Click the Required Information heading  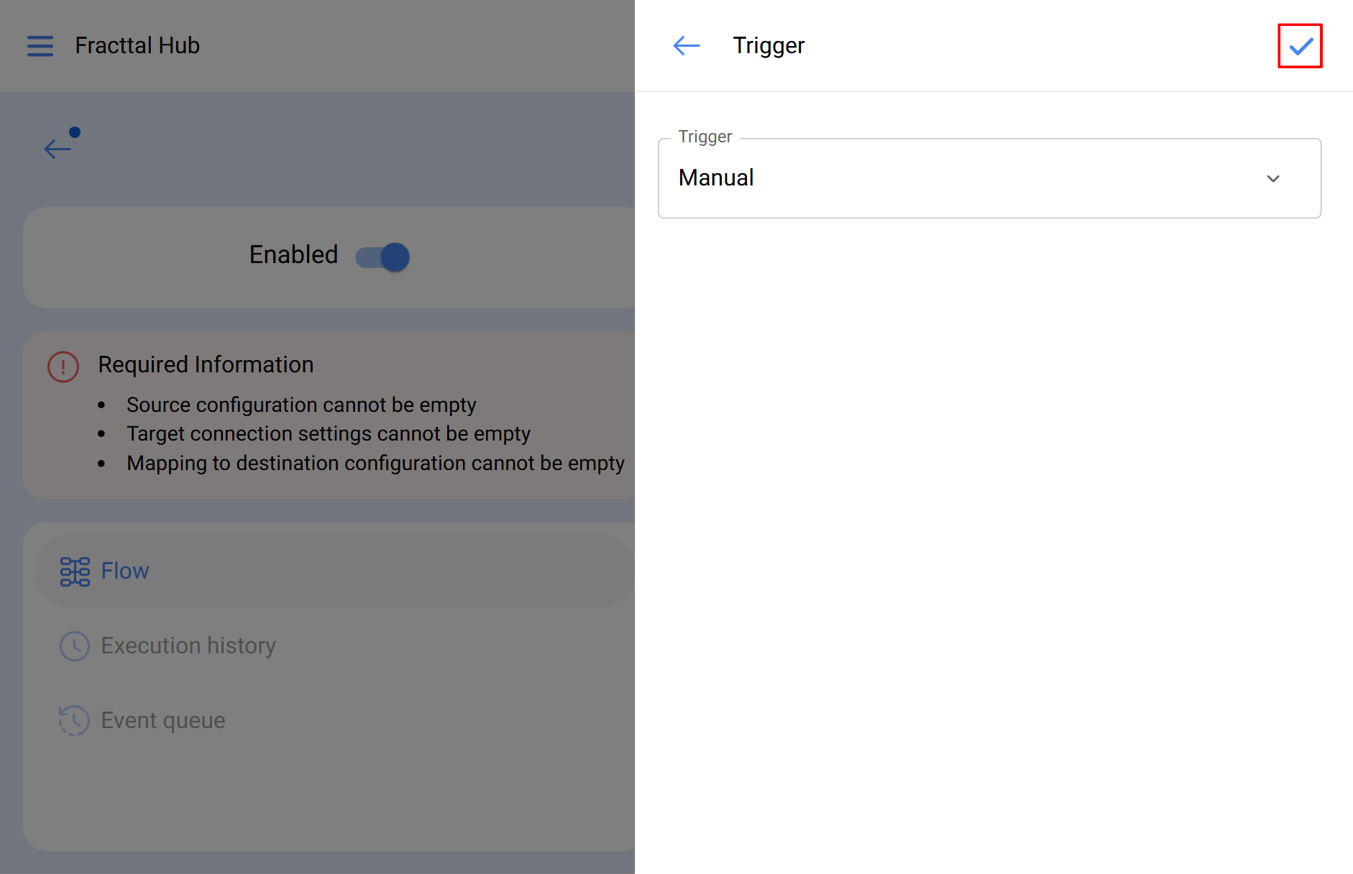coord(206,365)
